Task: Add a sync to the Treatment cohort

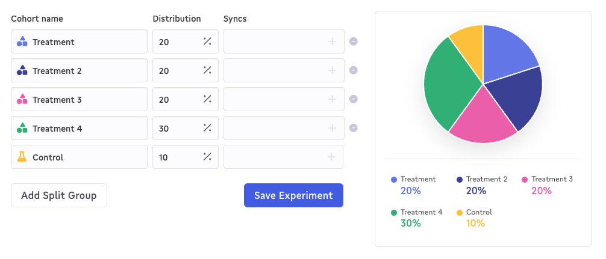Action: coord(331,42)
